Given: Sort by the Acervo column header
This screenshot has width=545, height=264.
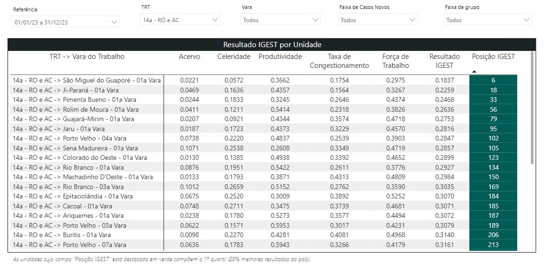Looking at the screenshot, I should (x=189, y=57).
